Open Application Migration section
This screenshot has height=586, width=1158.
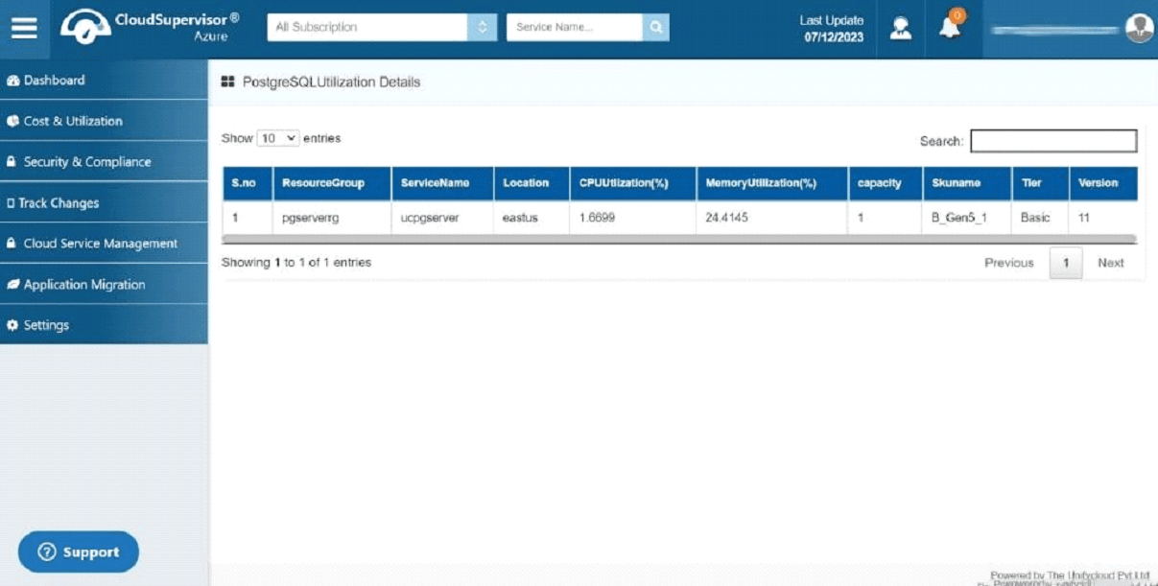pyautogui.click(x=104, y=285)
